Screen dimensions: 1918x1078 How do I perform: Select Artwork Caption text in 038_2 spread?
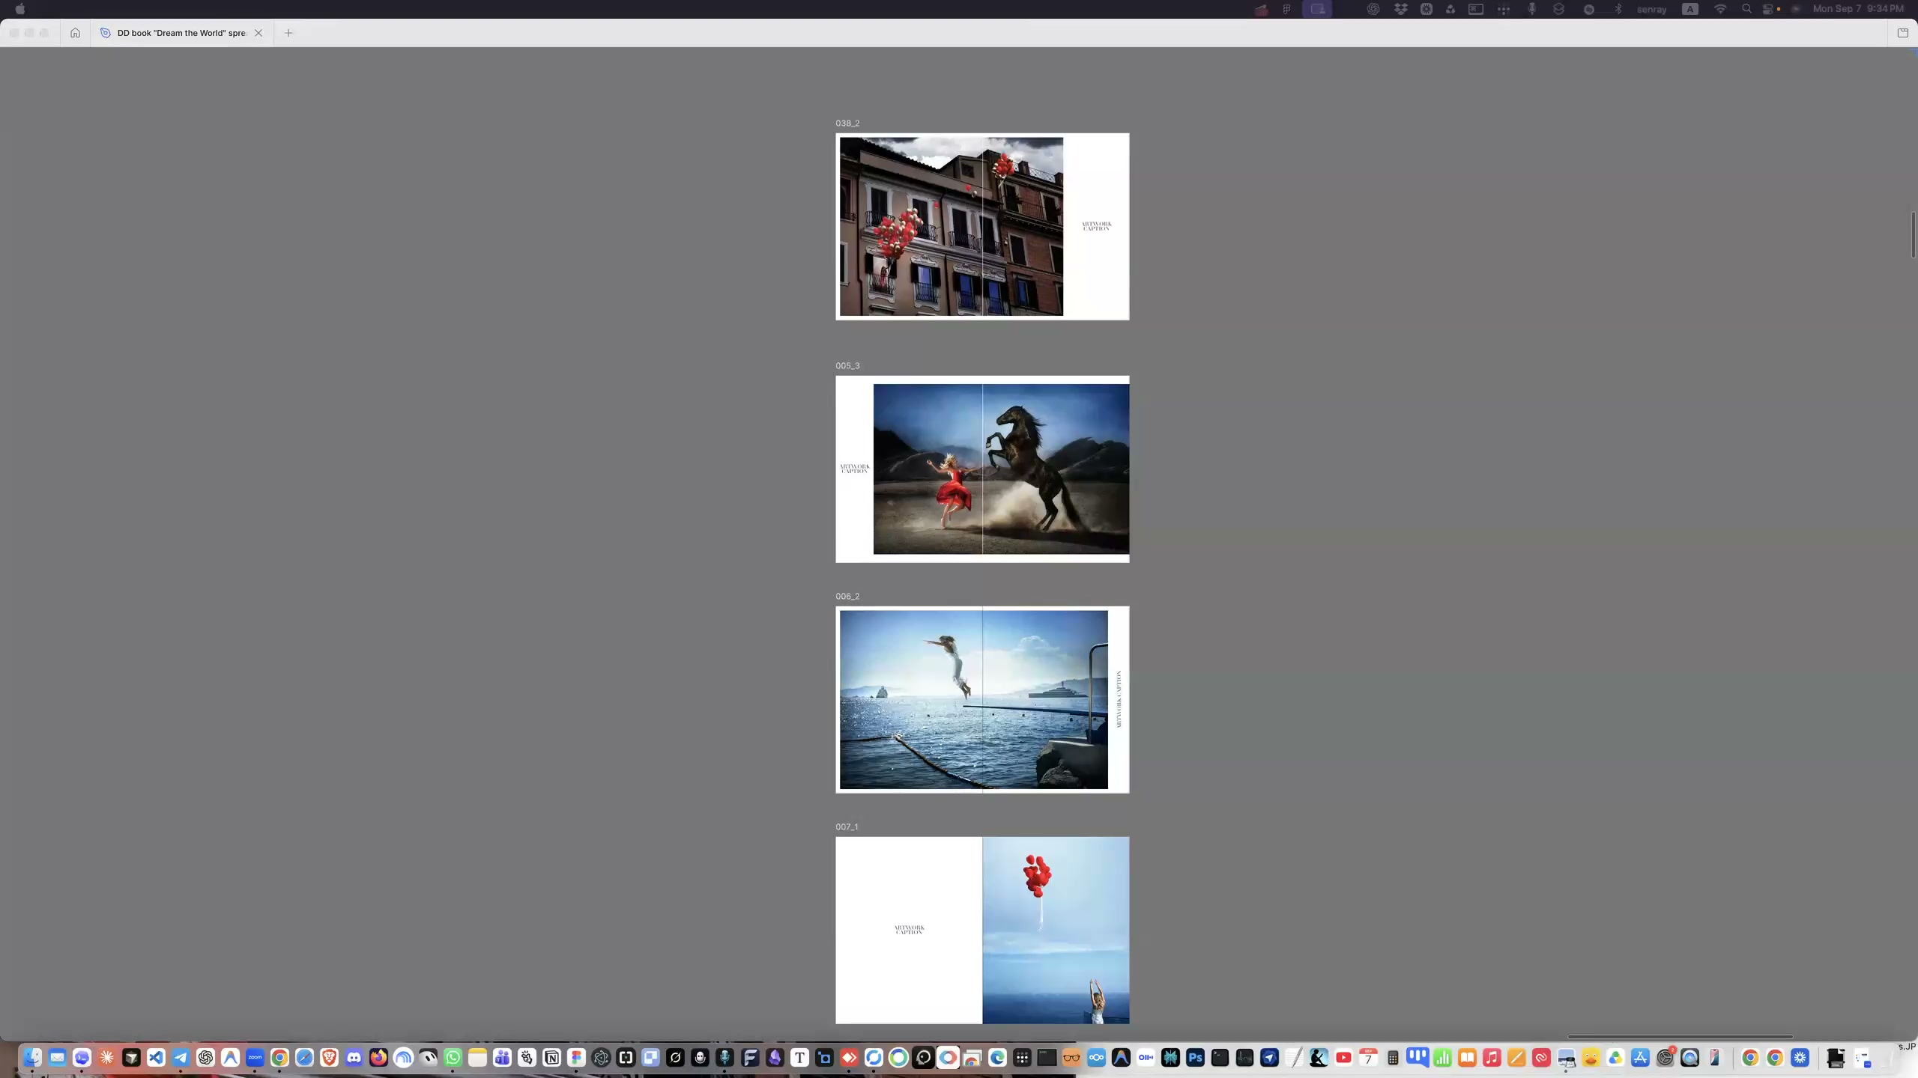tap(1096, 226)
